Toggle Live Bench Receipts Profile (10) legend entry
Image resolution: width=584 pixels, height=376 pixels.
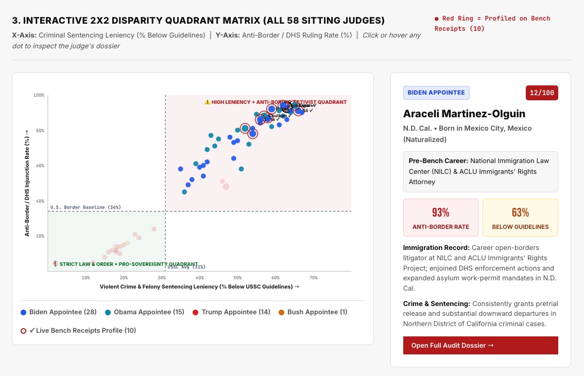pos(78,330)
